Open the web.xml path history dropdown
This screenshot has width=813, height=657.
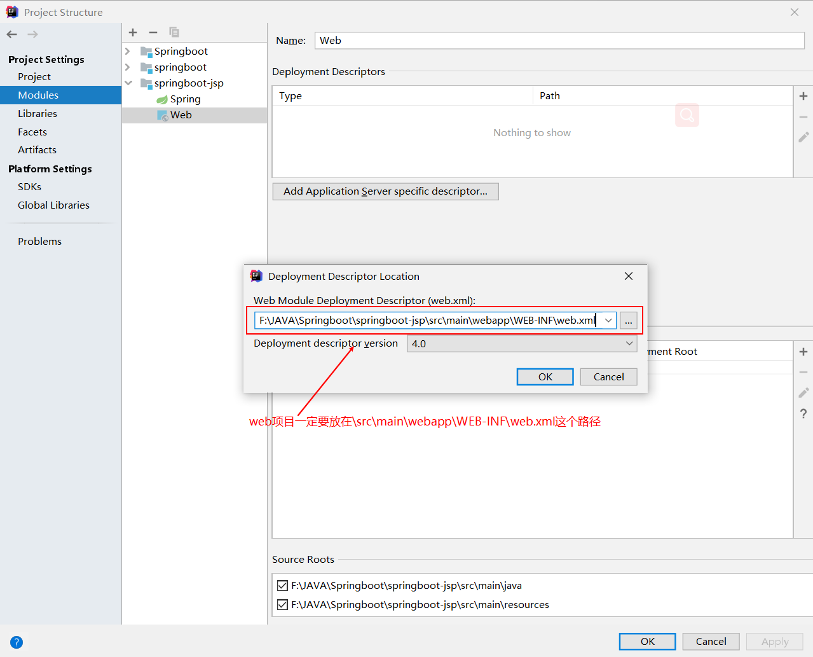(x=608, y=321)
